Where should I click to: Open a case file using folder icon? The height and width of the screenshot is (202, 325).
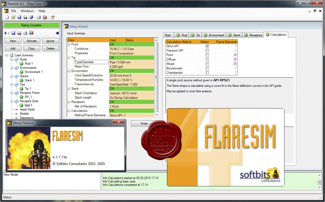pyautogui.click(x=13, y=17)
